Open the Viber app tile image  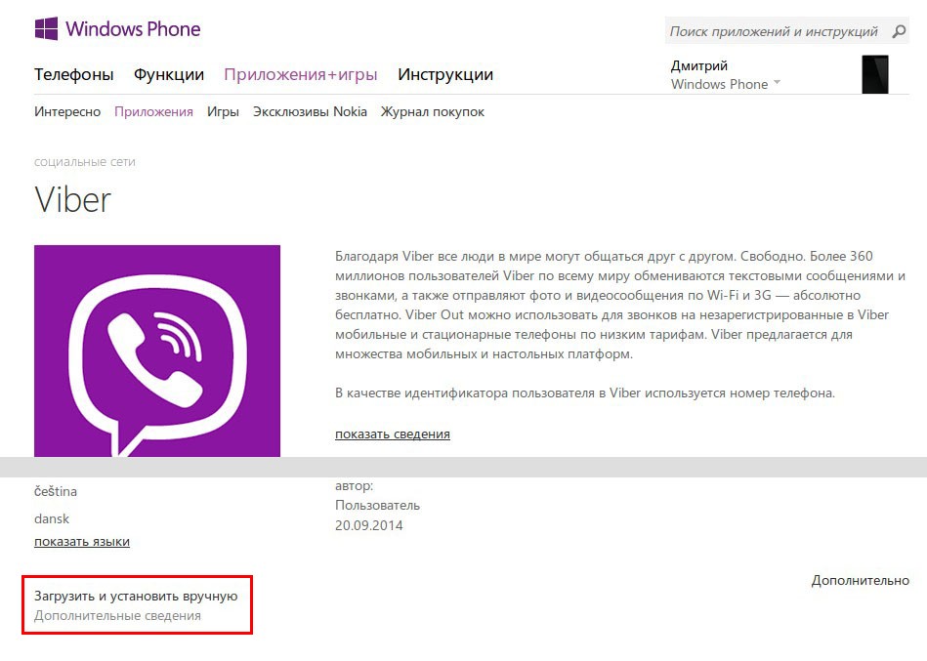(157, 351)
